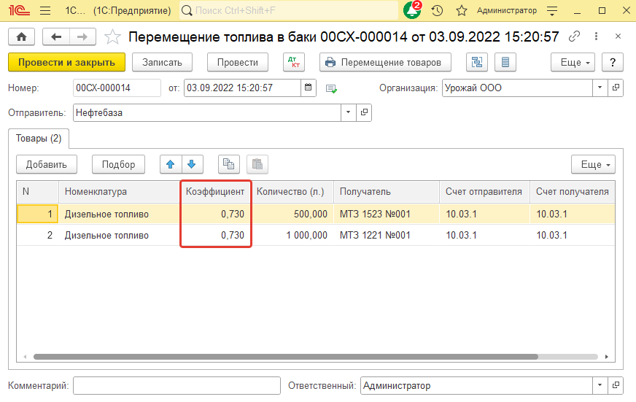636x402 pixels.
Task: Copy rows icon in table toolbar
Action: pyautogui.click(x=229, y=164)
